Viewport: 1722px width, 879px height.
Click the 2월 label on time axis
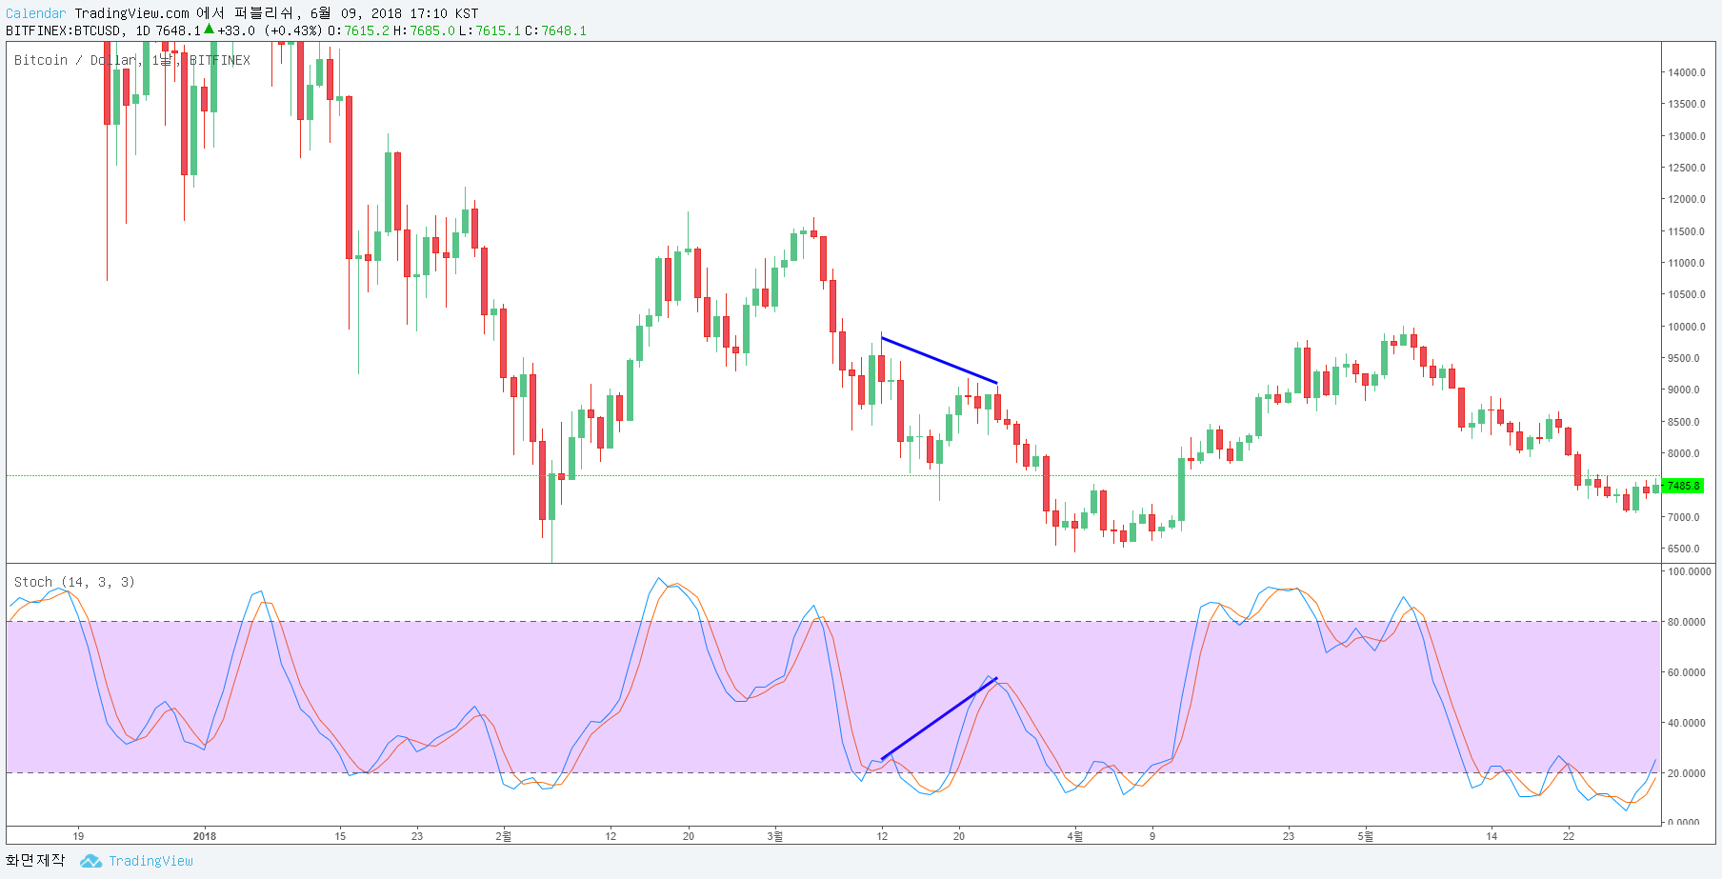[503, 836]
